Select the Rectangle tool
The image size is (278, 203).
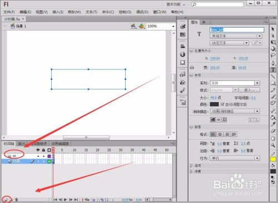tap(273, 83)
